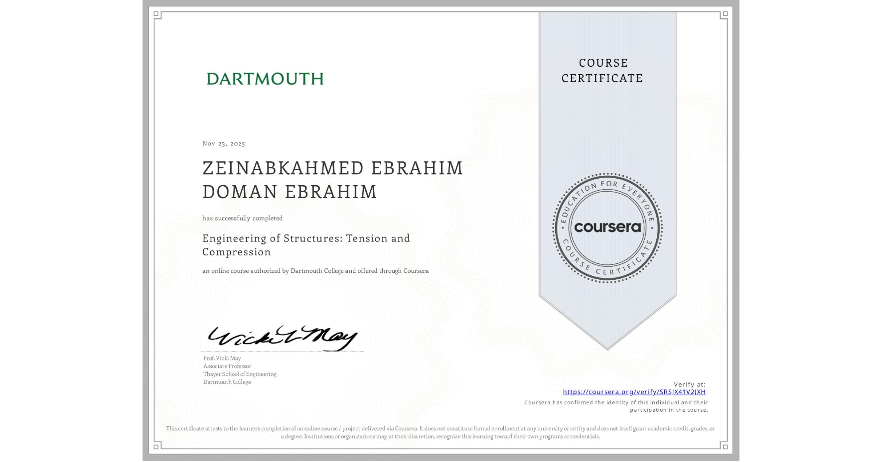Open the coursera.org verify link
883x462 pixels.
tap(634, 392)
